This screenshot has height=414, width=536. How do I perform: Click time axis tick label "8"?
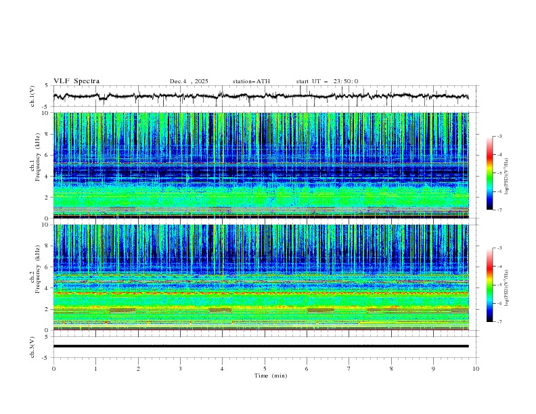pyautogui.click(x=391, y=369)
